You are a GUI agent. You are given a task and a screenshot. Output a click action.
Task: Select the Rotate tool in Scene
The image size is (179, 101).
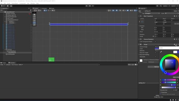coord(34,19)
